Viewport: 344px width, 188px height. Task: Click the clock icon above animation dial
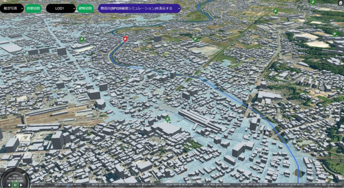(x=2, y=170)
